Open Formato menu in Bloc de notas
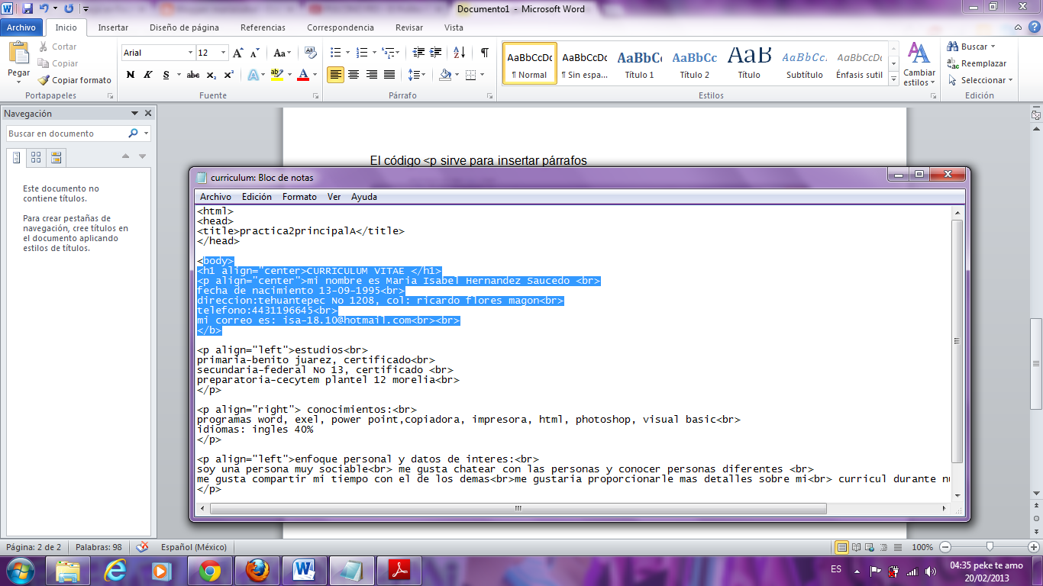This screenshot has width=1043, height=586. click(299, 197)
